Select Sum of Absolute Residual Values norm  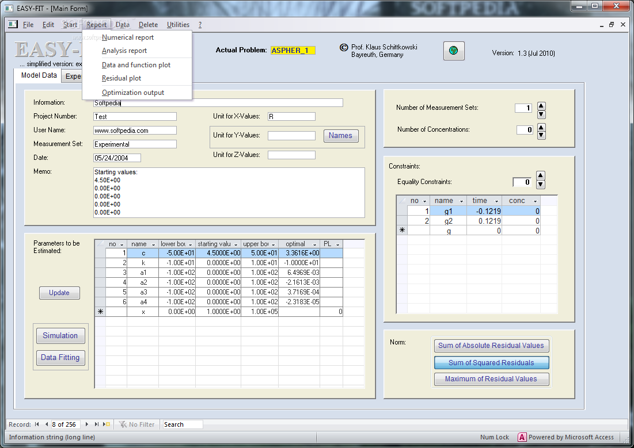[x=491, y=346]
